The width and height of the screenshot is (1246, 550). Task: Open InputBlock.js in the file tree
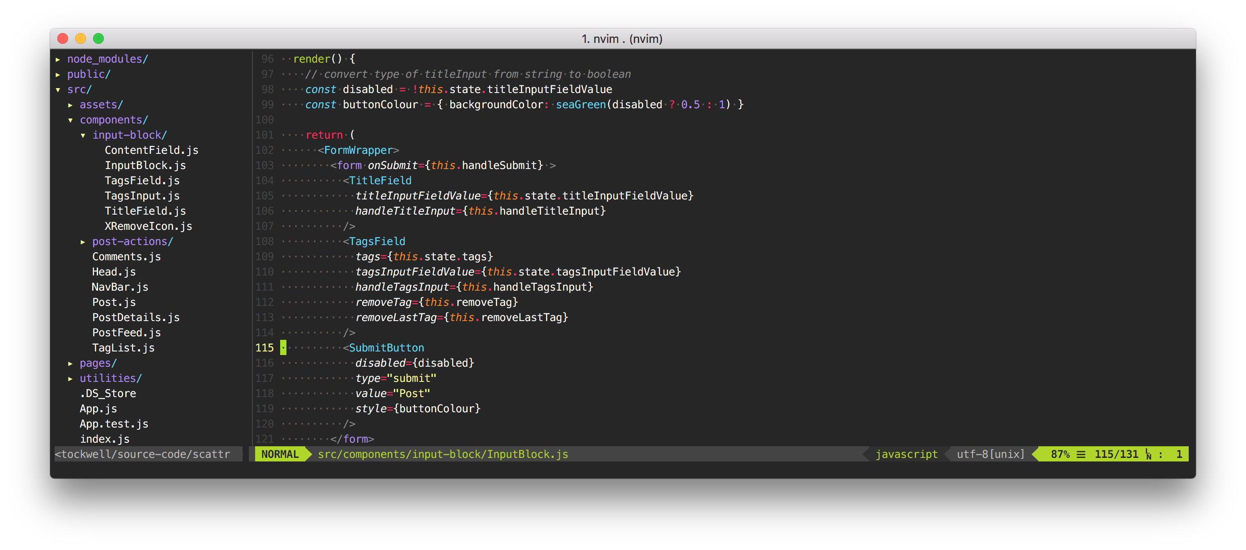coord(145,166)
